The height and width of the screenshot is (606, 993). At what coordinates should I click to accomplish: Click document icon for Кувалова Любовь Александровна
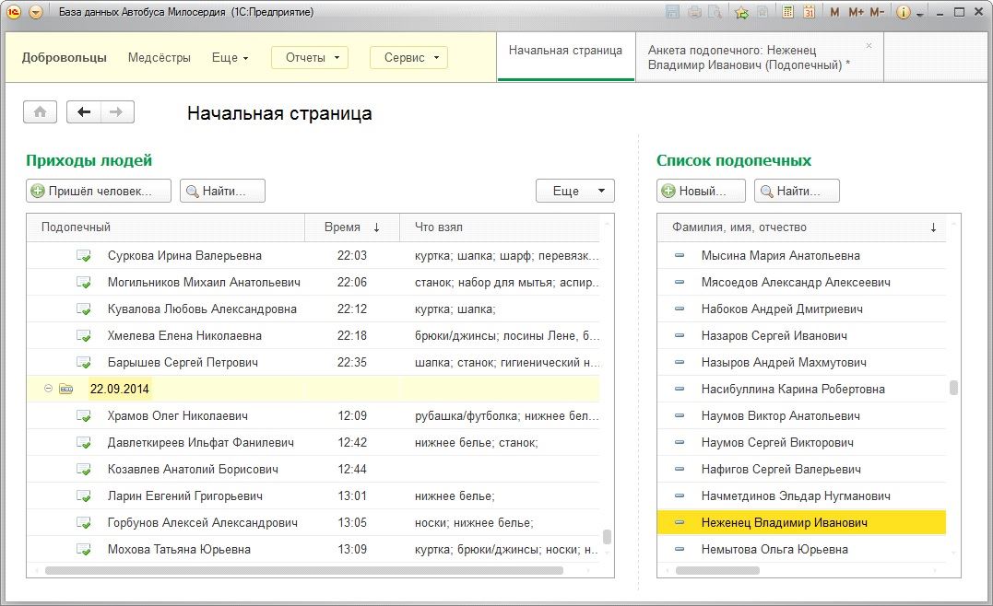(x=84, y=309)
